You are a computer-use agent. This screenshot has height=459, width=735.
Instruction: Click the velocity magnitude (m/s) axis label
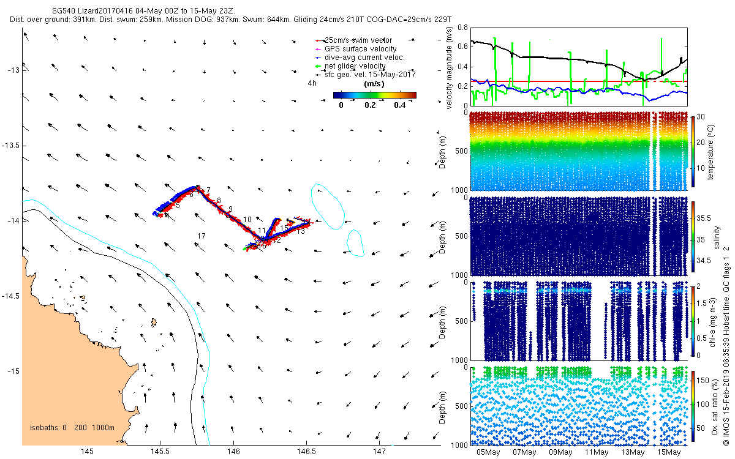pyautogui.click(x=450, y=67)
